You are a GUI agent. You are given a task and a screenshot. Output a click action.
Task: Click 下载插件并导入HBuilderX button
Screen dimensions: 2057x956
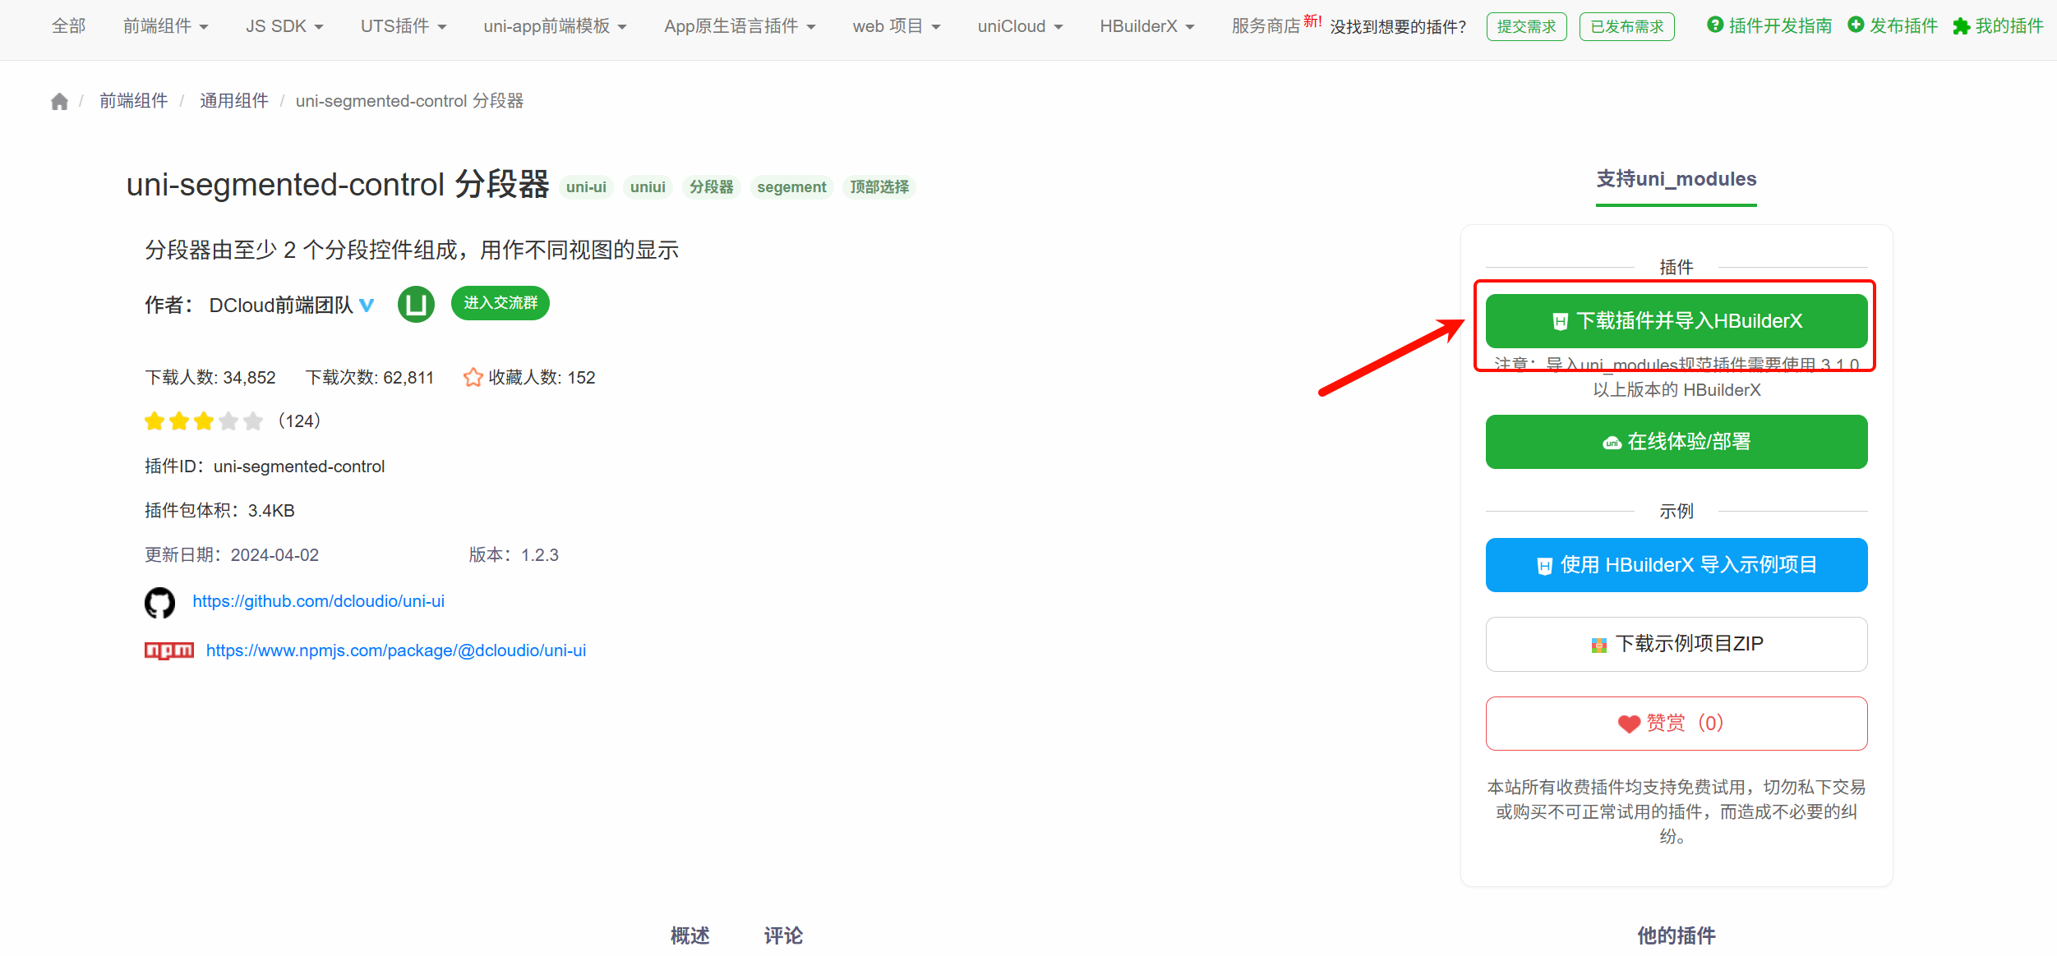tap(1677, 321)
